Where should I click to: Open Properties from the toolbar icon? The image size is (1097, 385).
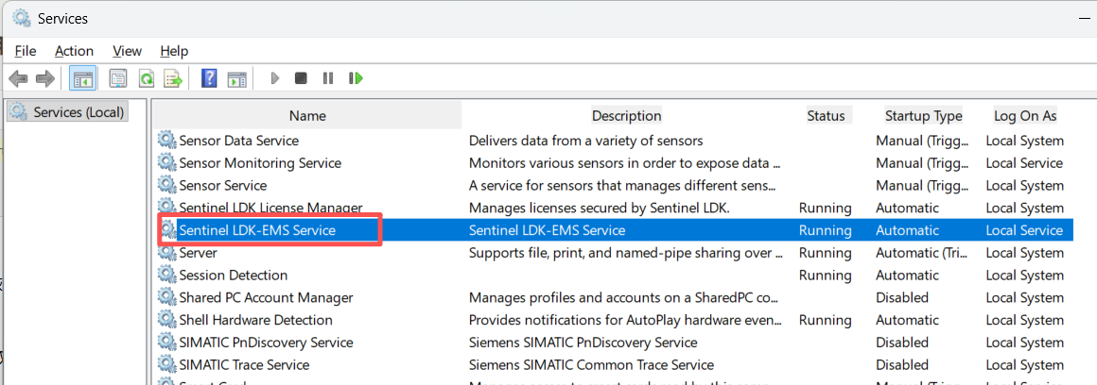[x=118, y=78]
